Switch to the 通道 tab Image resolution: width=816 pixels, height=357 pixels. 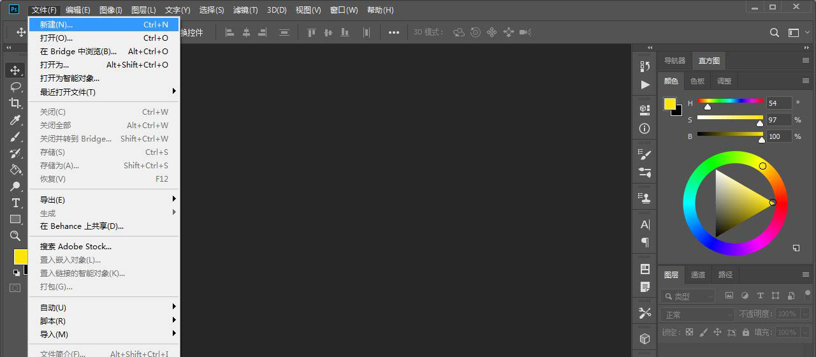pos(698,275)
